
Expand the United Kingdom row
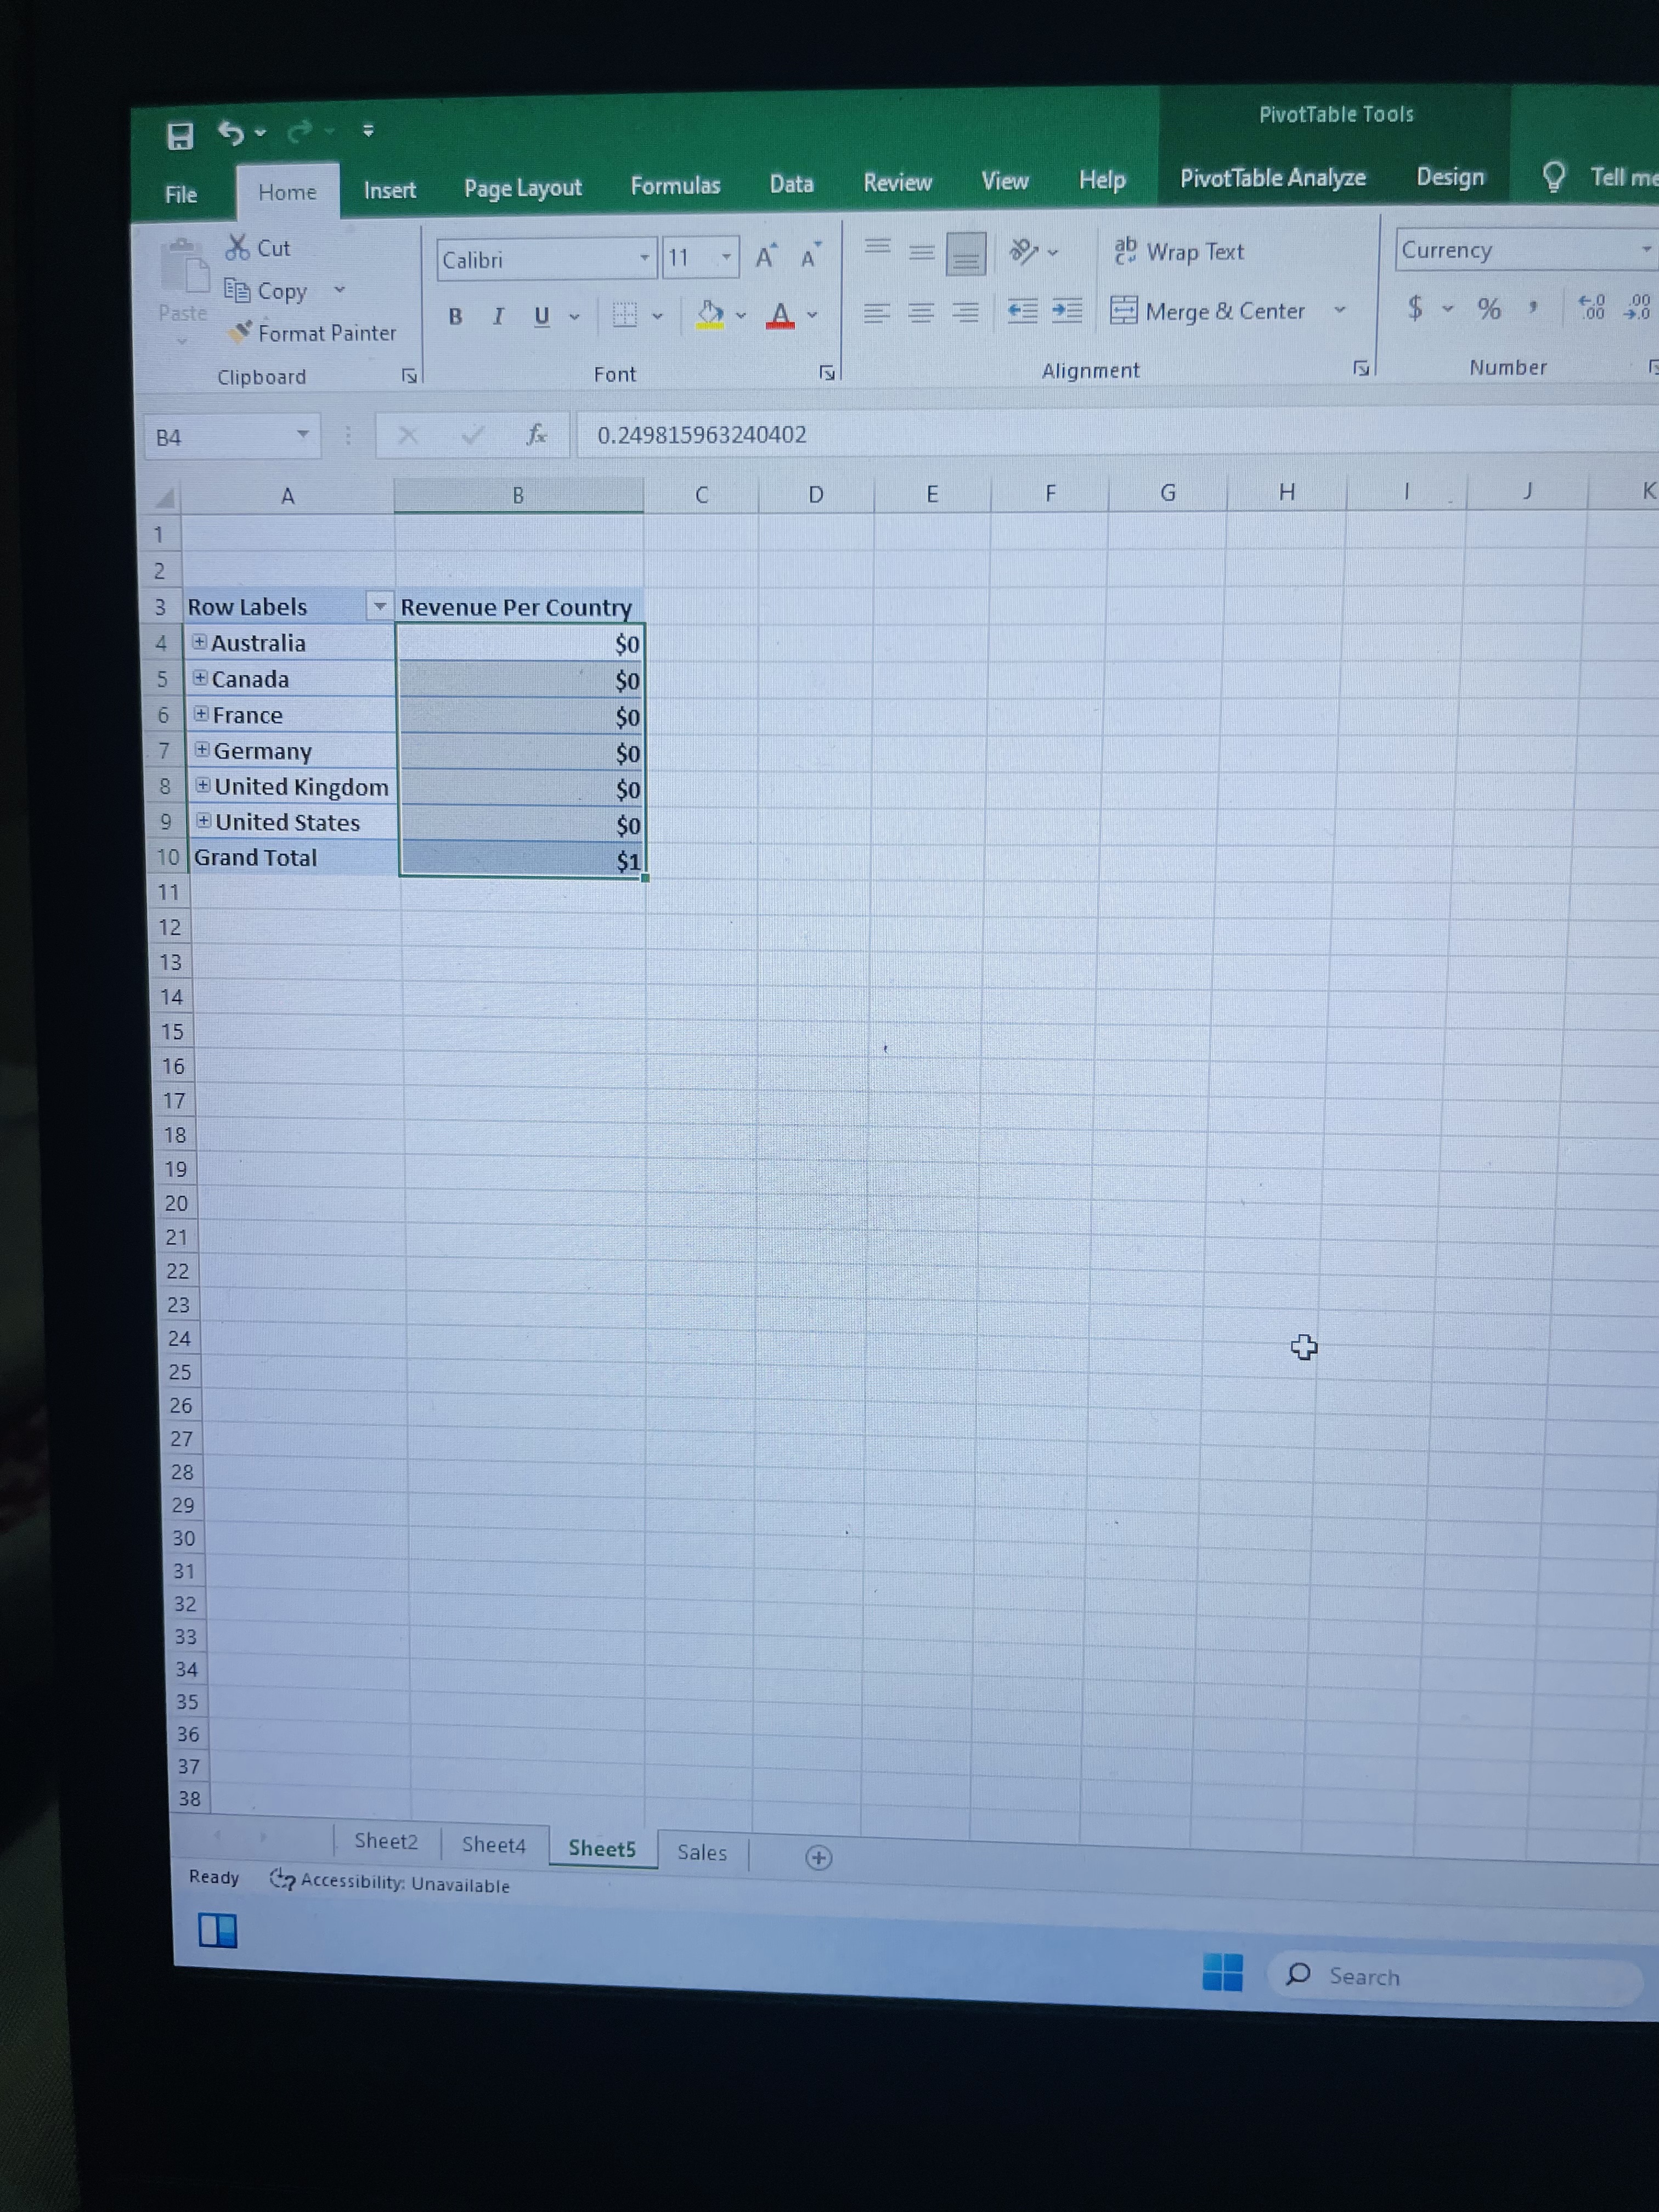203,786
